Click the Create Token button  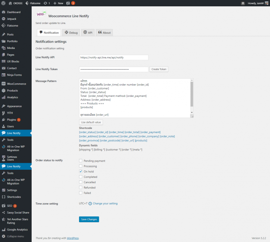(159, 69)
